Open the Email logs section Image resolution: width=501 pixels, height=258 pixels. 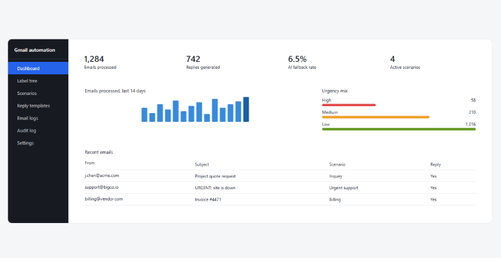pos(38,118)
